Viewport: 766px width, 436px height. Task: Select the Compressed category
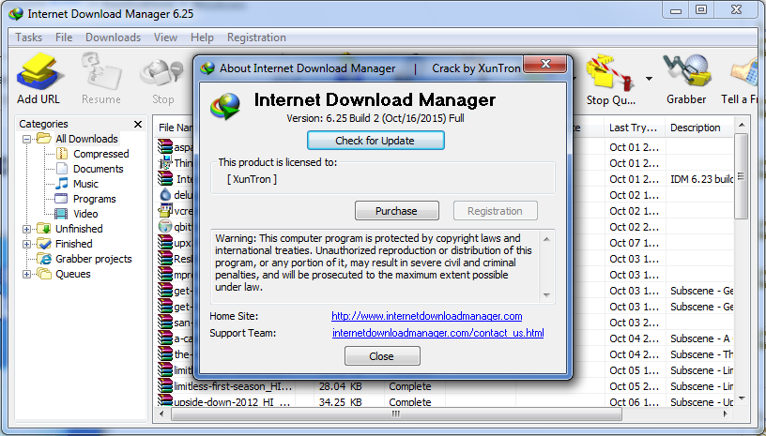click(100, 154)
